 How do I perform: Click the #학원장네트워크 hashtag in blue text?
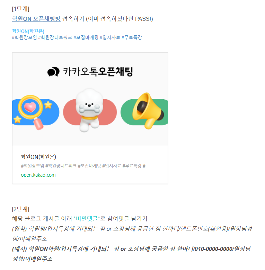point(55,37)
